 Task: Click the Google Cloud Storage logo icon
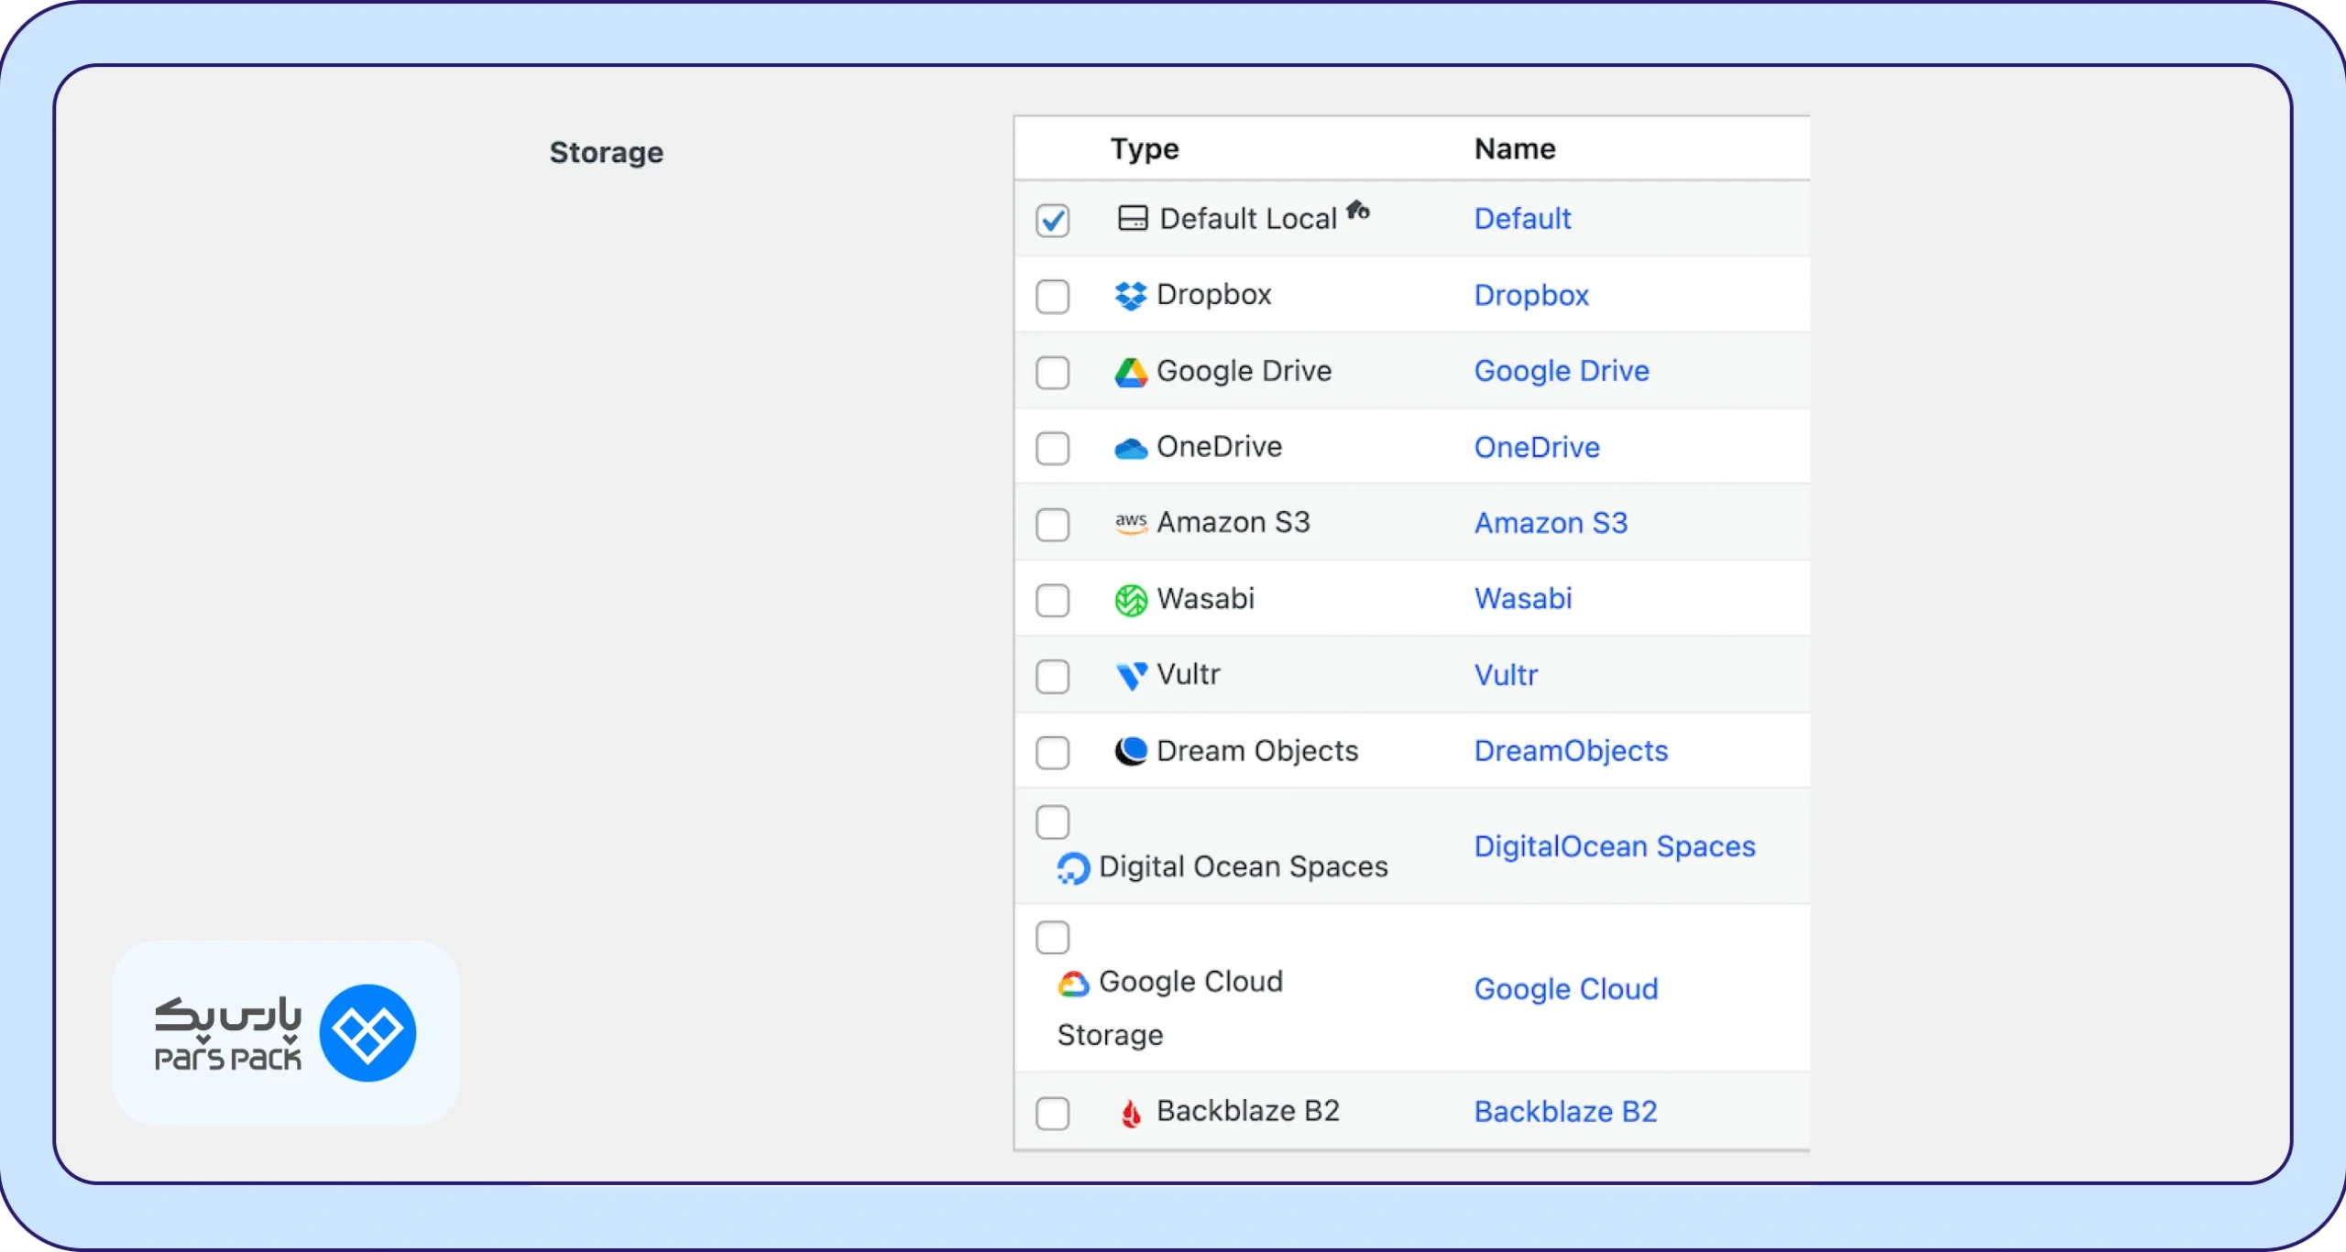click(x=1073, y=985)
